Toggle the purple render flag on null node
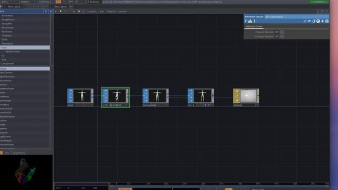The height and width of the screenshot is (190, 338). coord(205,105)
